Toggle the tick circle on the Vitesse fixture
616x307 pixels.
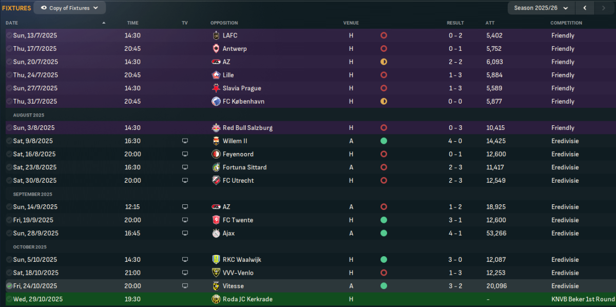coord(9,286)
